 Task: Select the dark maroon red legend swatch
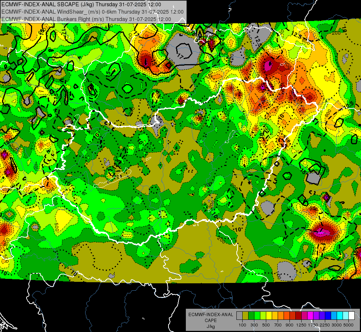[x=298, y=316]
